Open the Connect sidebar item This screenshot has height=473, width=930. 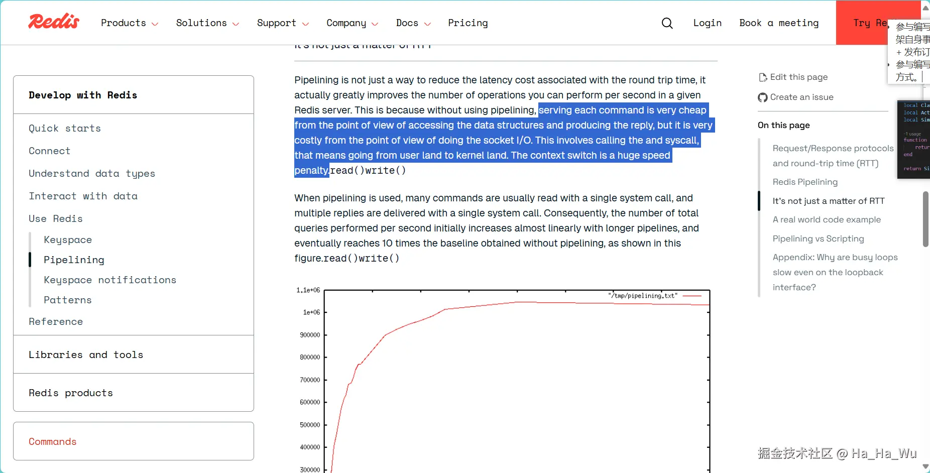[x=49, y=151]
